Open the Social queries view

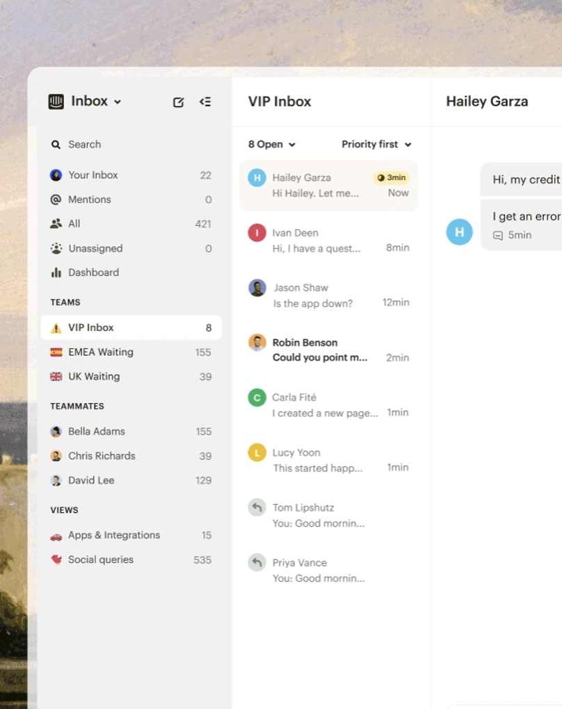click(101, 560)
